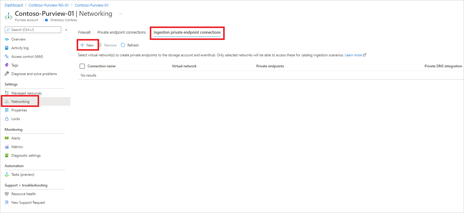Viewport: 464px width, 213px height.
Task: Open Diagnostic settings
Action: point(26,155)
